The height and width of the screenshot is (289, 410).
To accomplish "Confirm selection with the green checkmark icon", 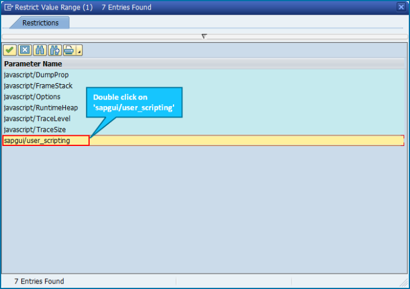I will (x=10, y=50).
